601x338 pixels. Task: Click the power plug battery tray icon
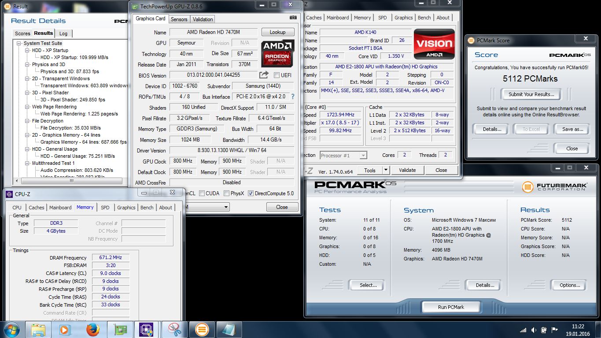point(544,330)
